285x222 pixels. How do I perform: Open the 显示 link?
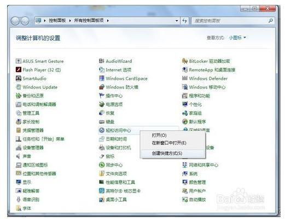click(27, 182)
